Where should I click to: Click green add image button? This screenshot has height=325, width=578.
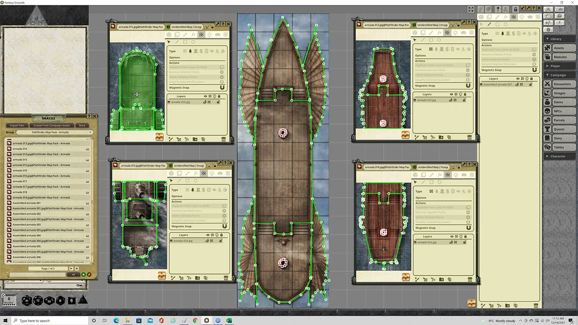tap(84, 274)
